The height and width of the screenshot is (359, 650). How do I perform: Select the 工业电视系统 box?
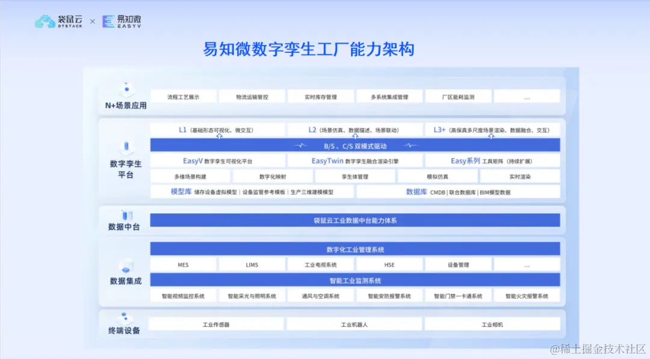tap(321, 265)
